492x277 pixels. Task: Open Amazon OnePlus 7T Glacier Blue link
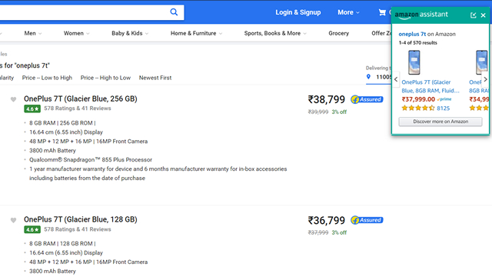(430, 86)
